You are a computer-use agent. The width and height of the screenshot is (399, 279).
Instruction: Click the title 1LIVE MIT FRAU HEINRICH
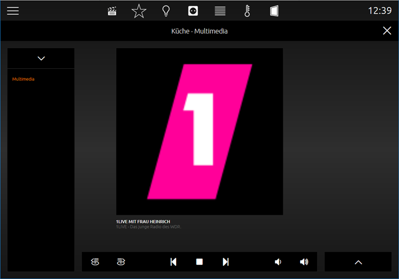coord(143,222)
